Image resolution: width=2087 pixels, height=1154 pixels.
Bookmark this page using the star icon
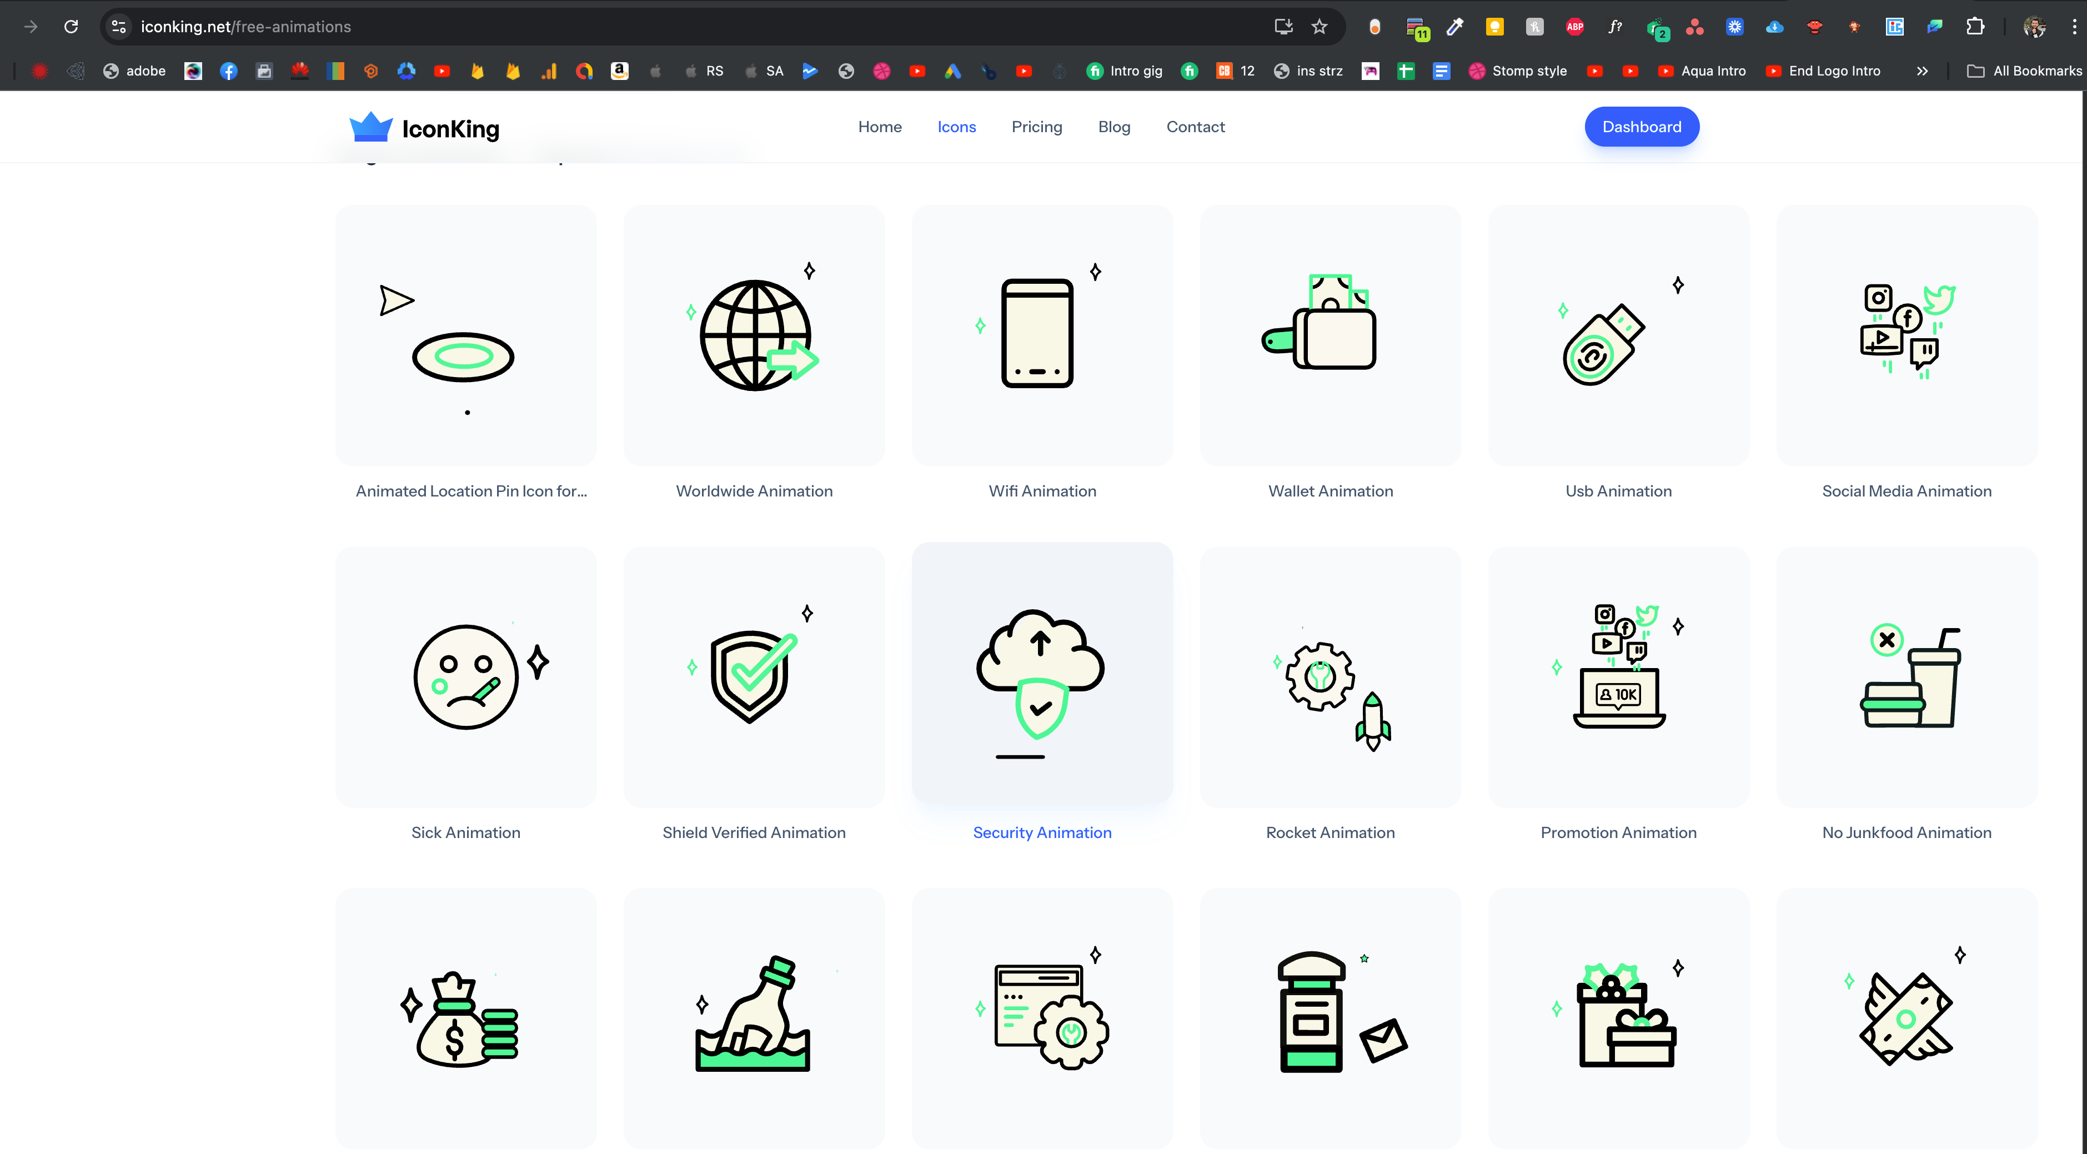point(1319,26)
